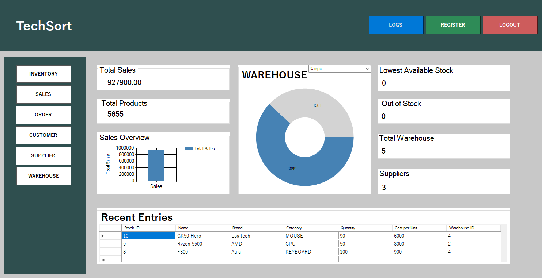This screenshot has width=542, height=278.
Task: Sort by Name column header
Action: click(203, 228)
